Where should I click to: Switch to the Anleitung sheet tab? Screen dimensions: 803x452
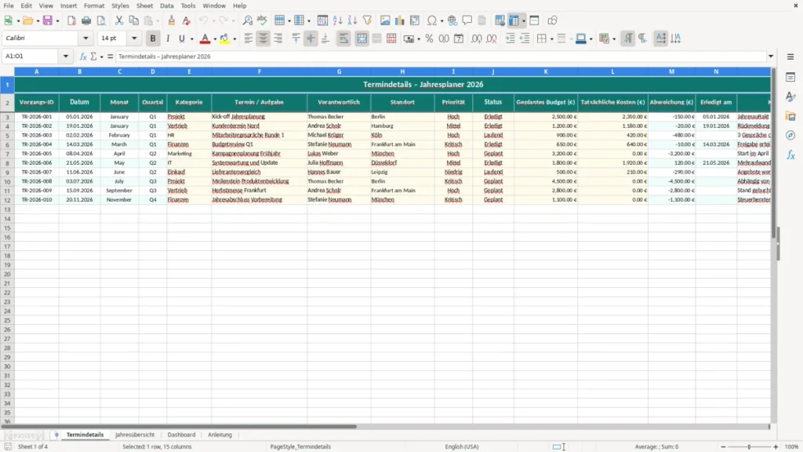point(220,435)
